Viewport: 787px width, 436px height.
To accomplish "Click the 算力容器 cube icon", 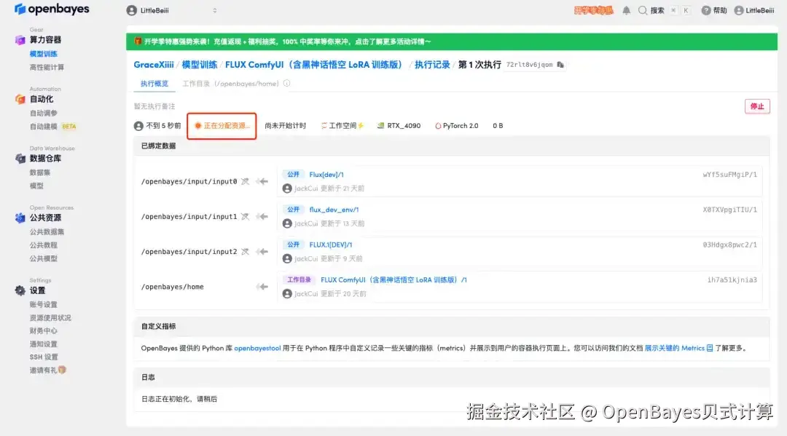I will [20, 40].
